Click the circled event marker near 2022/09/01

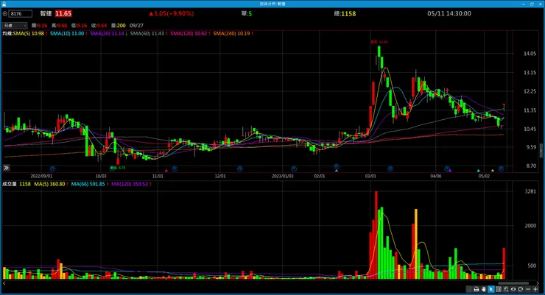coord(52,169)
